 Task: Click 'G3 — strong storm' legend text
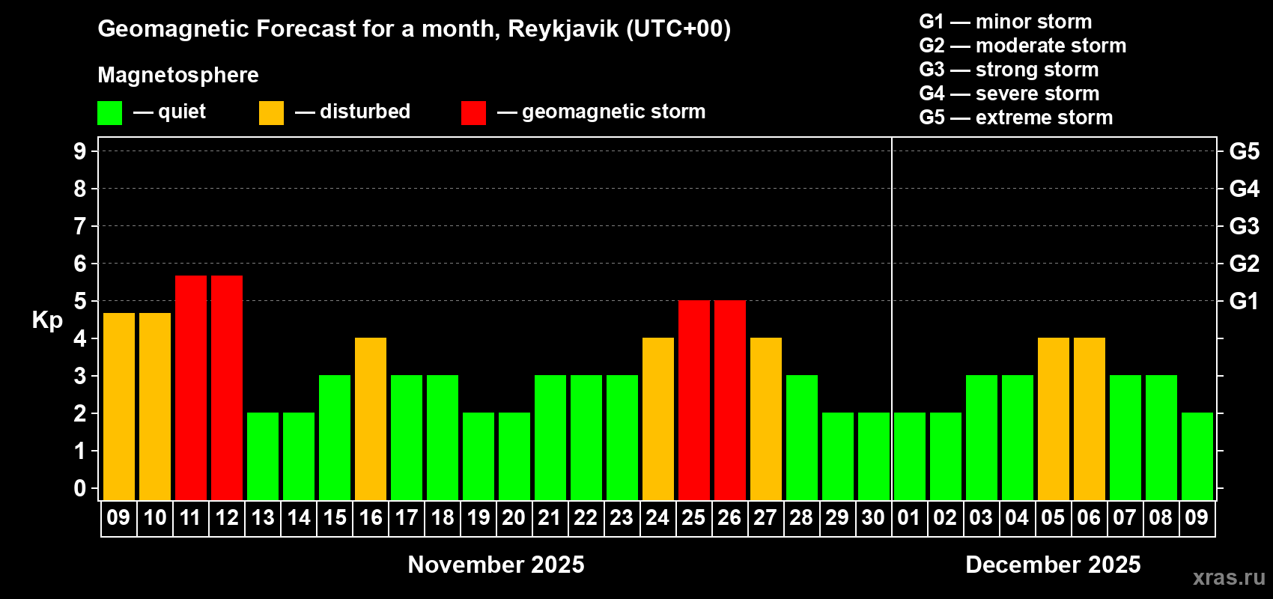(x=1009, y=70)
